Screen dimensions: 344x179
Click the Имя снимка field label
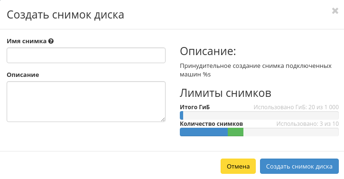tap(27, 41)
